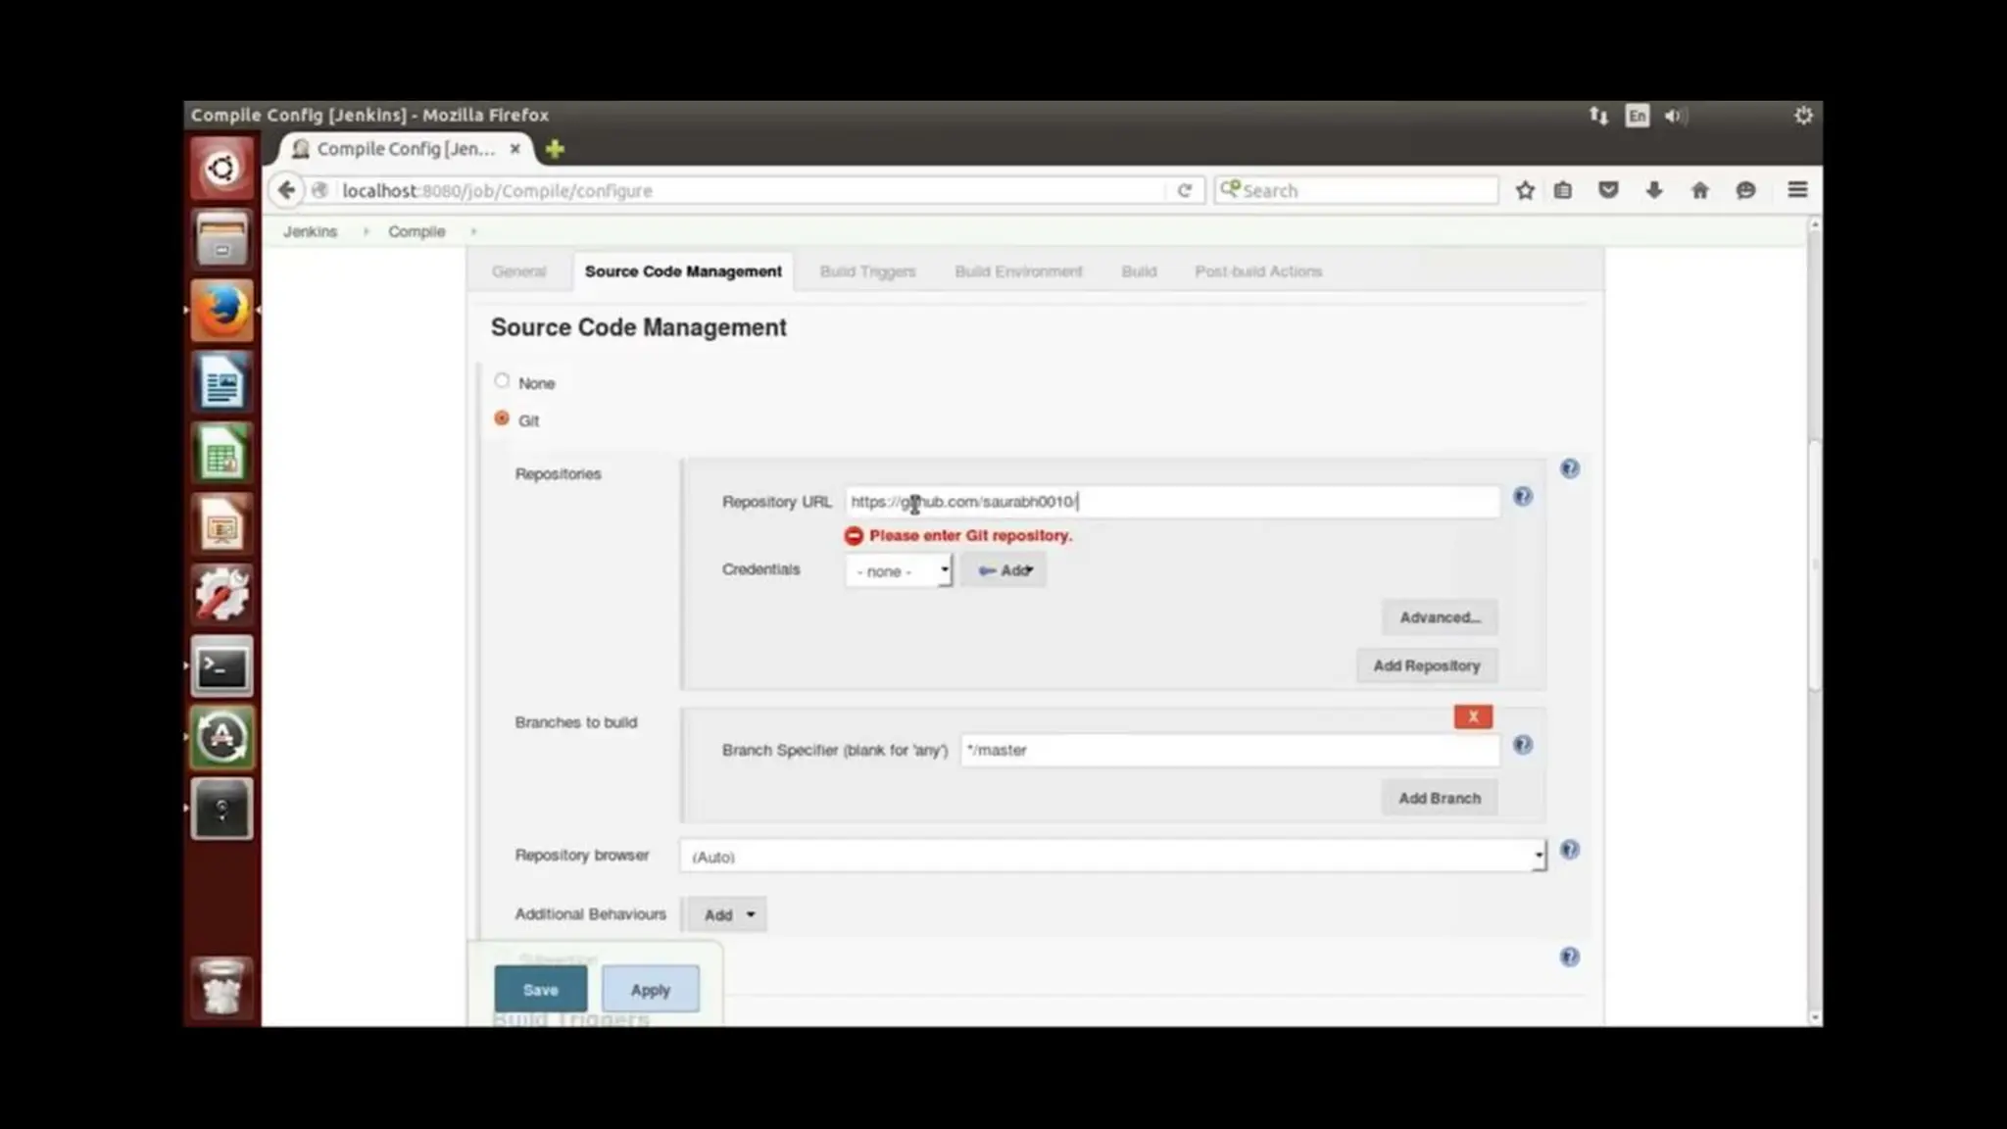Reload the page in Firefox
Viewport: 2007px width, 1129px height.
click(x=1184, y=190)
